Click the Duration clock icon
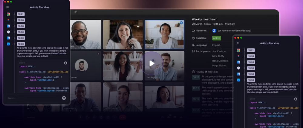This screenshot has height=128, width=303. pos(193,38)
